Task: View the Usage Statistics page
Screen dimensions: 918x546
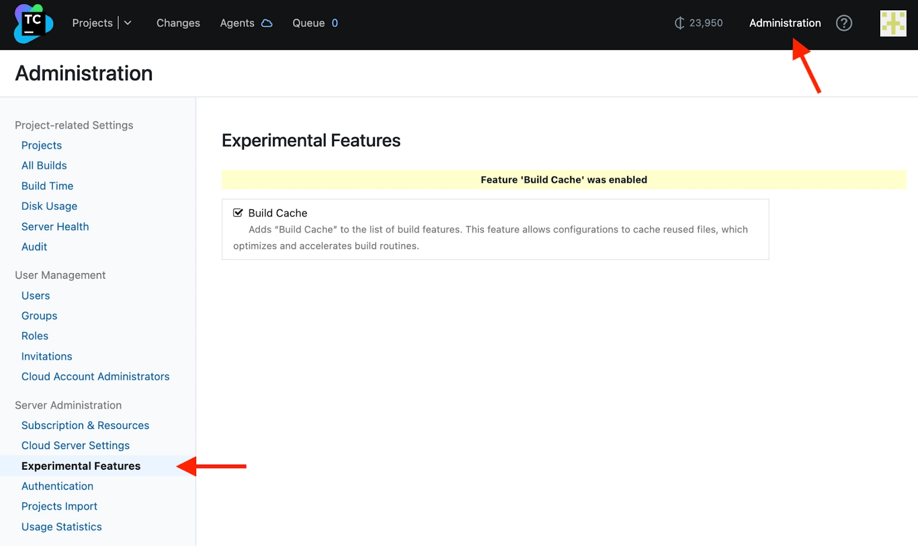Action: (x=61, y=526)
